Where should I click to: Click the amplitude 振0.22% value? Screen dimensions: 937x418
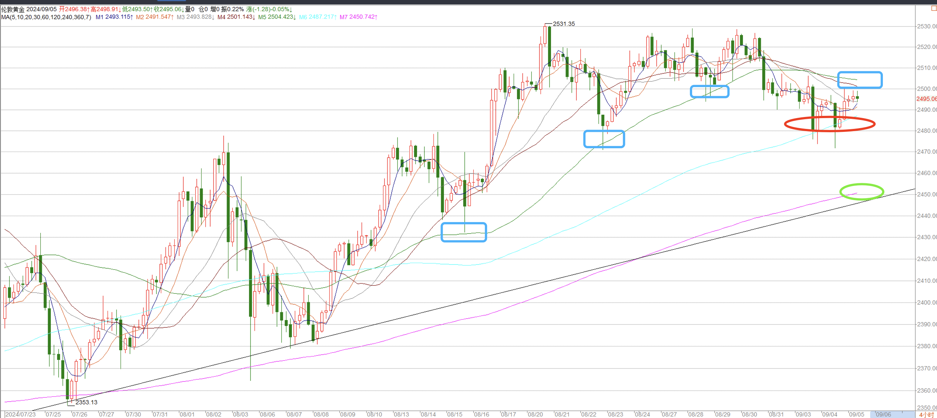coord(232,9)
